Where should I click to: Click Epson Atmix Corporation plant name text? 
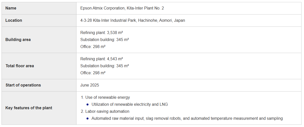(x=122, y=8)
